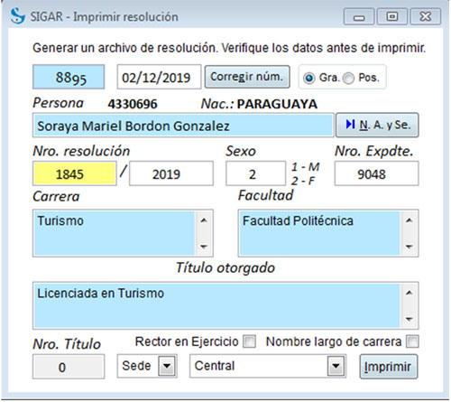451x402 pixels.
Task: Click the Imprimir button
Action: (x=389, y=367)
